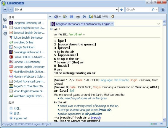This screenshot has width=168, height=128.
Task: Click the home icon in the toolbar
Action: 112,17
